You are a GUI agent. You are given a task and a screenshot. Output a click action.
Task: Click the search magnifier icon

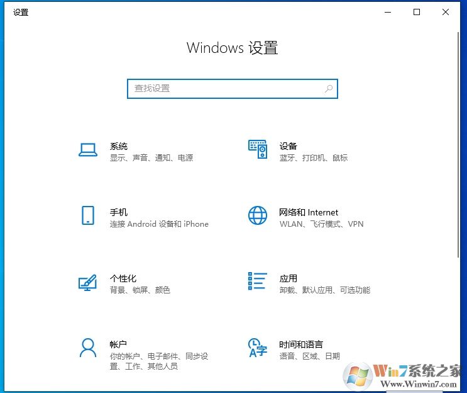click(x=329, y=89)
